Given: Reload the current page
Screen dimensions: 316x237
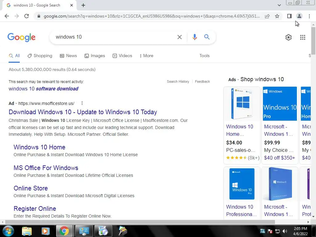Looking at the screenshot, I should click(x=27, y=16).
